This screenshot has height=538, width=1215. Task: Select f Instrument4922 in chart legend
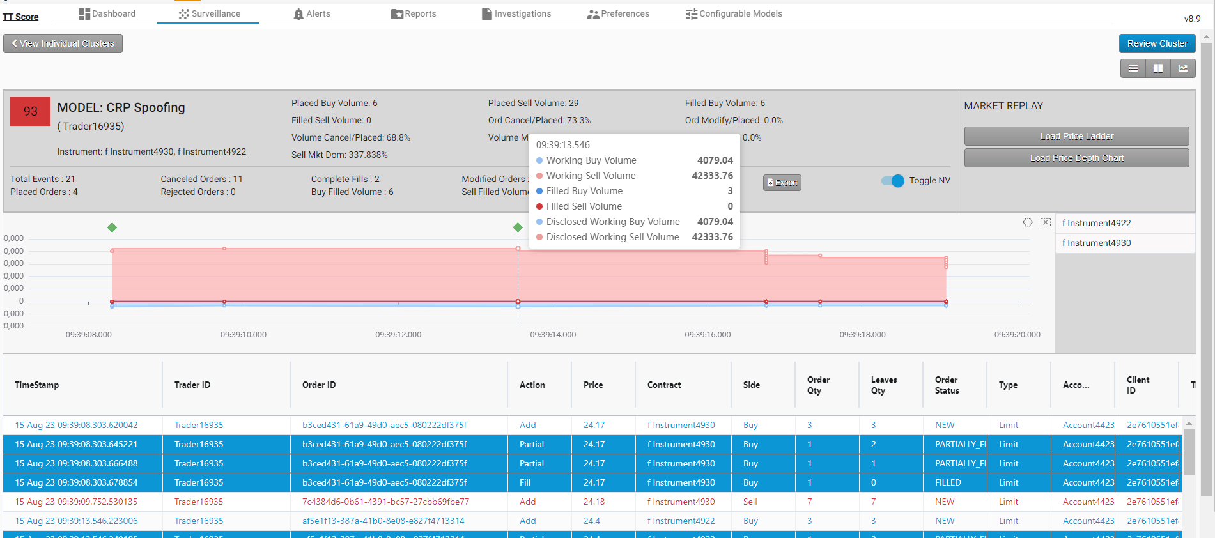pyautogui.click(x=1096, y=223)
